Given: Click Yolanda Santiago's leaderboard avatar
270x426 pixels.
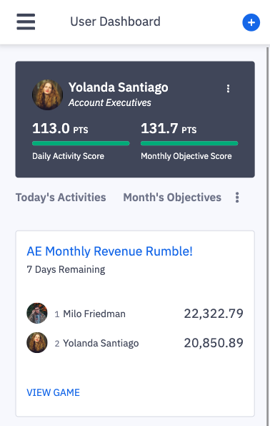Looking at the screenshot, I should [x=37, y=343].
